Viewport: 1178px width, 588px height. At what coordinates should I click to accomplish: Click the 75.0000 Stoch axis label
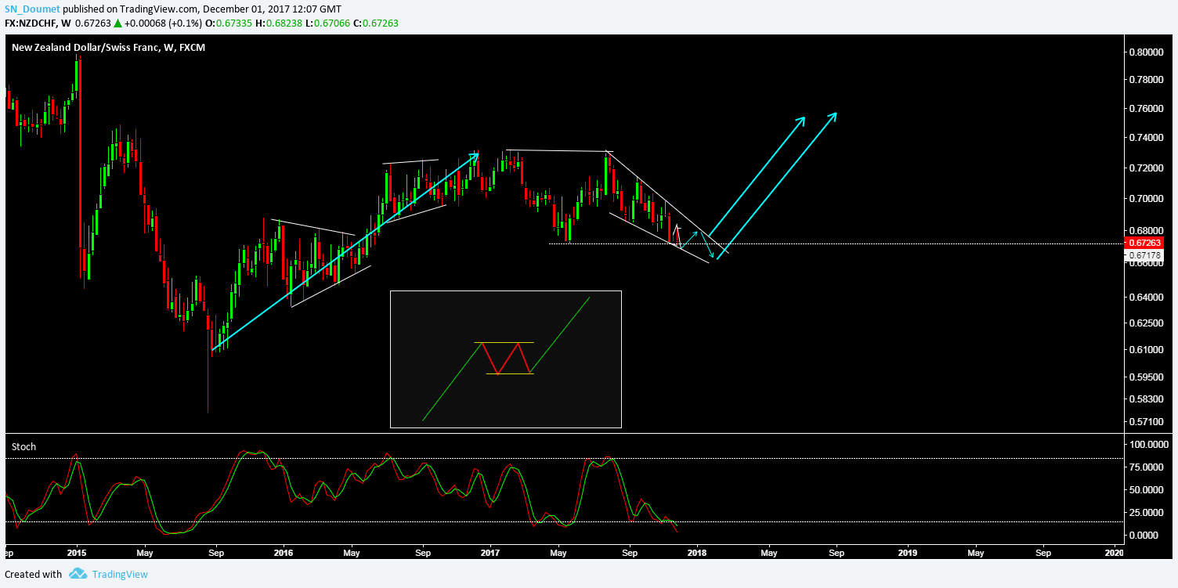pos(1147,467)
